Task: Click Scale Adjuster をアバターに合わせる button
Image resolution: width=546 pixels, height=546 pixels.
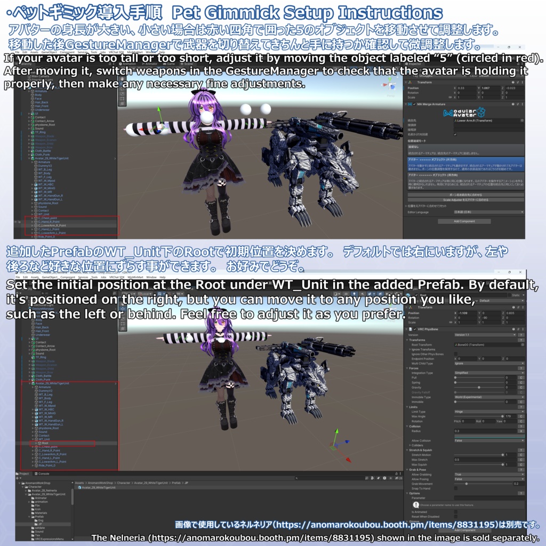Action: (465, 200)
